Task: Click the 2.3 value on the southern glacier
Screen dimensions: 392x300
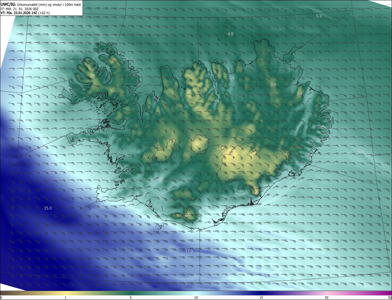Action: pos(187,215)
